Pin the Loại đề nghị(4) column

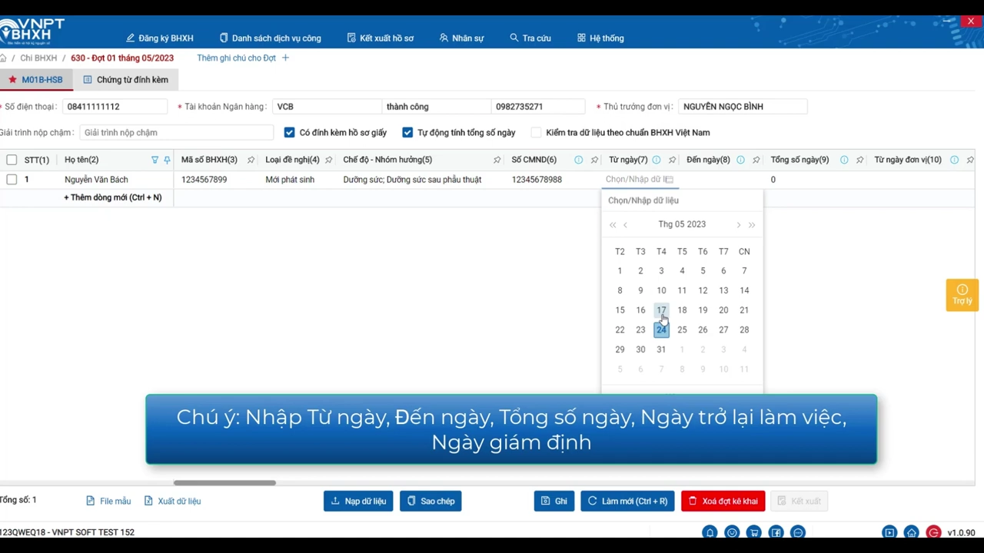329,160
